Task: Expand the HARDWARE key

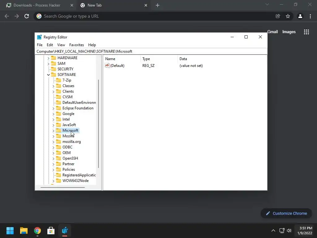Action: [x=48, y=58]
